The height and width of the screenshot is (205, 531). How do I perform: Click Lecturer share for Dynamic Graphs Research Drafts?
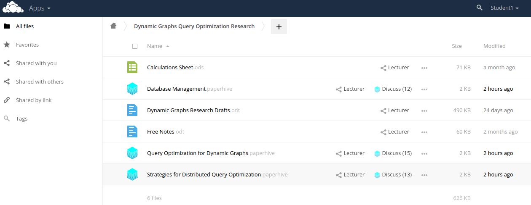[x=395, y=110]
